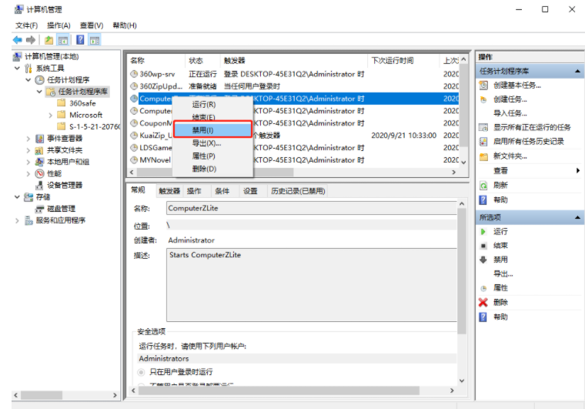Screen dimensions: 585x409
Task: Click the 刷新 (Refresh) icon in the actions pane
Action: [483, 185]
